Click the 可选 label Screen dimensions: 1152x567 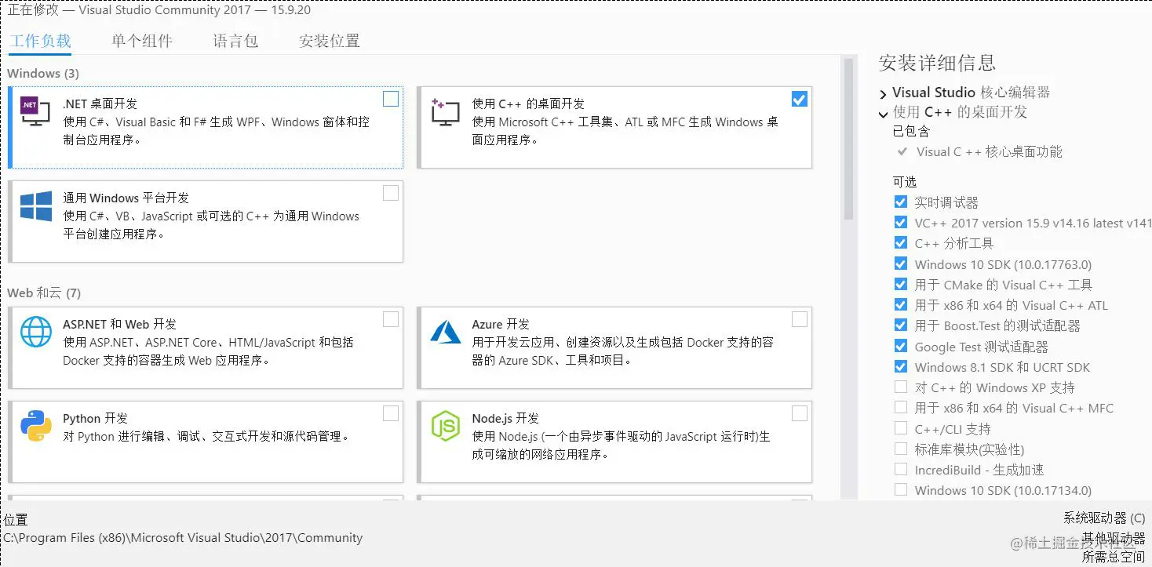(x=905, y=182)
